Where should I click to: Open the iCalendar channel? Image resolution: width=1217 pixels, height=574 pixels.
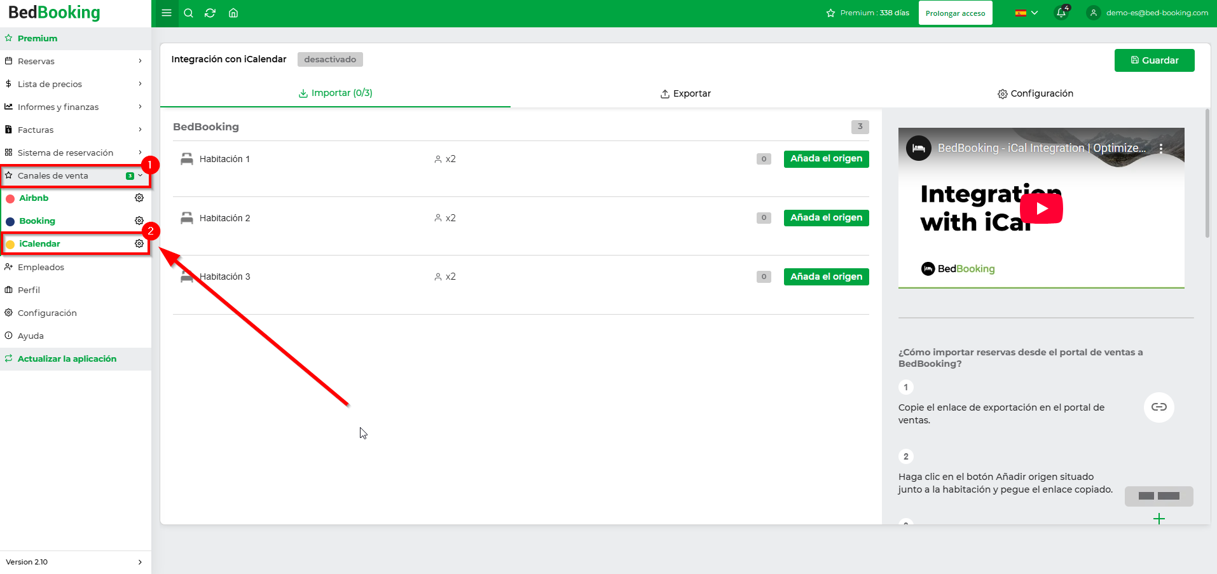(39, 243)
